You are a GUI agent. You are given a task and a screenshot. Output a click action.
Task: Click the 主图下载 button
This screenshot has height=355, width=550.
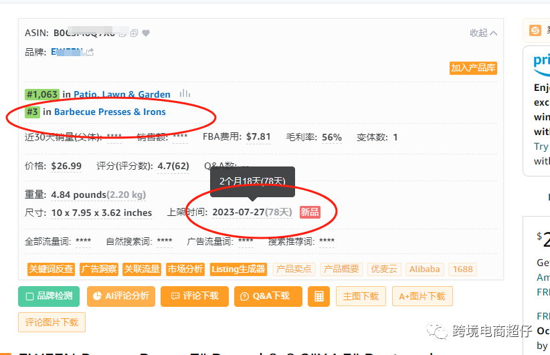(361, 296)
